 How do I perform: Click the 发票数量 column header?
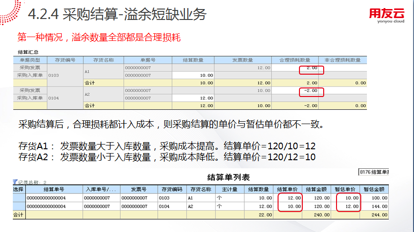(242, 60)
